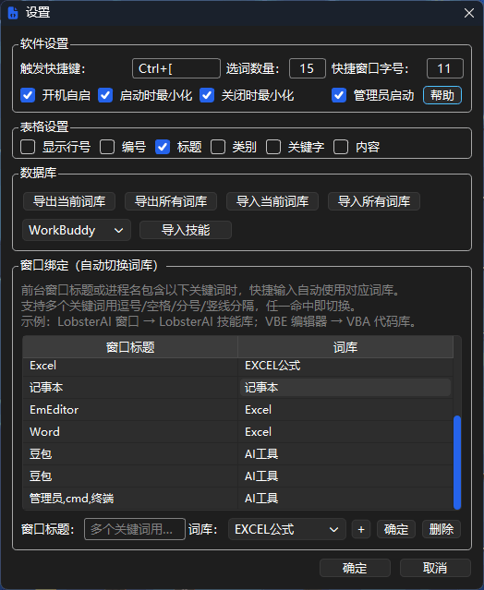Select the EmEditor row
This screenshot has height=590, width=484.
tap(130, 410)
